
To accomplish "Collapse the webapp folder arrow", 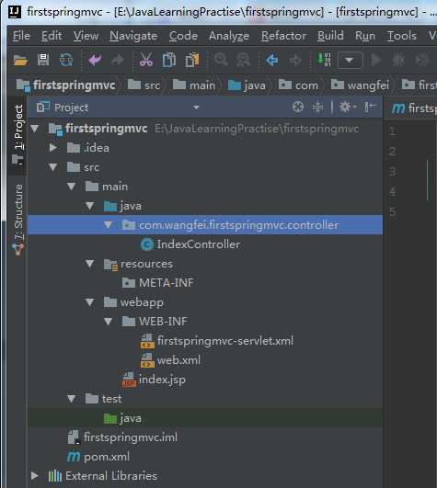I will click(90, 302).
